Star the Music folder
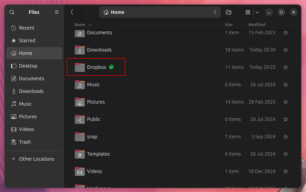Image resolution: width=306 pixels, height=192 pixels. [x=286, y=85]
